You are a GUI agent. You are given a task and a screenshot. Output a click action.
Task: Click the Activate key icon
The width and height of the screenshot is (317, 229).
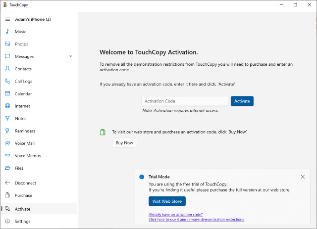[x=7, y=209]
